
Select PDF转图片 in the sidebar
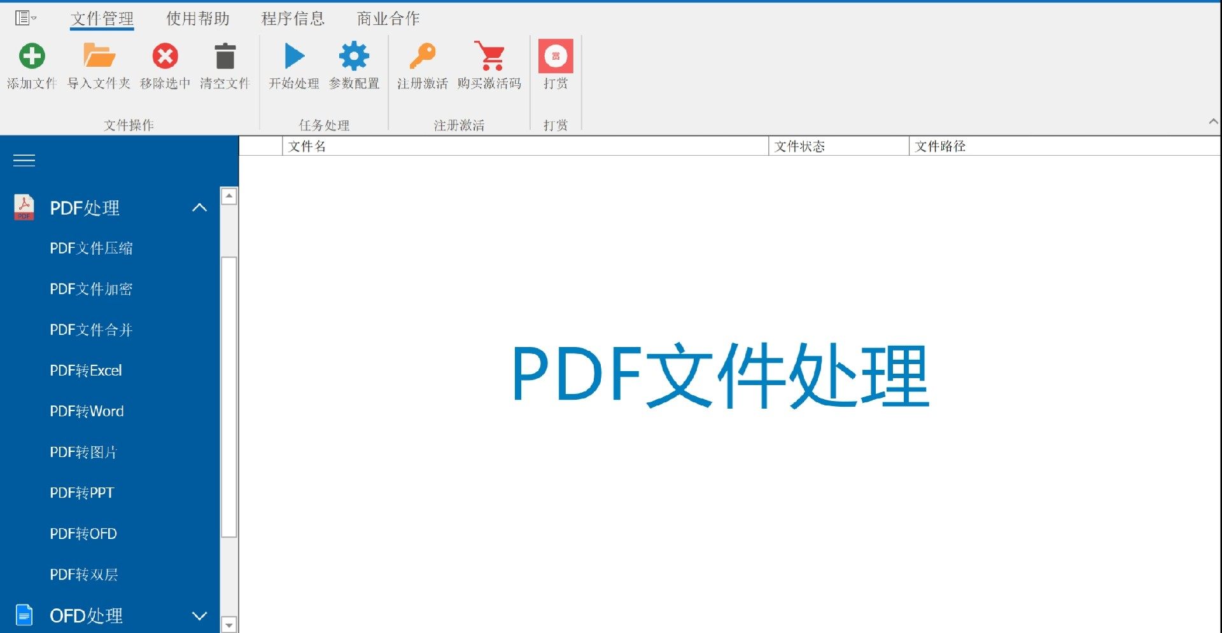(x=84, y=452)
